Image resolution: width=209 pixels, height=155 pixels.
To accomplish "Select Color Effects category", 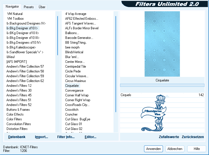I will [x=15, y=114].
